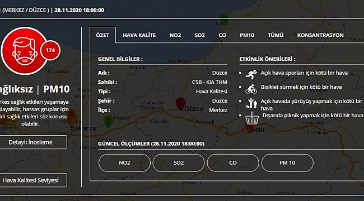Open the SO2 tab
The width and height of the screenshot is (364, 201).
click(200, 35)
